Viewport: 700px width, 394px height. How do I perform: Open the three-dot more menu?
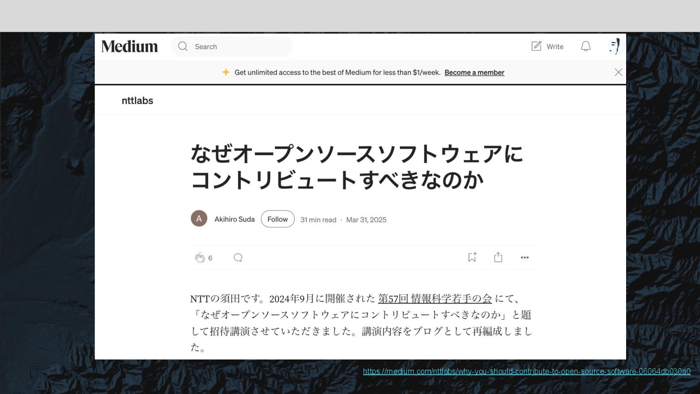coord(525,258)
